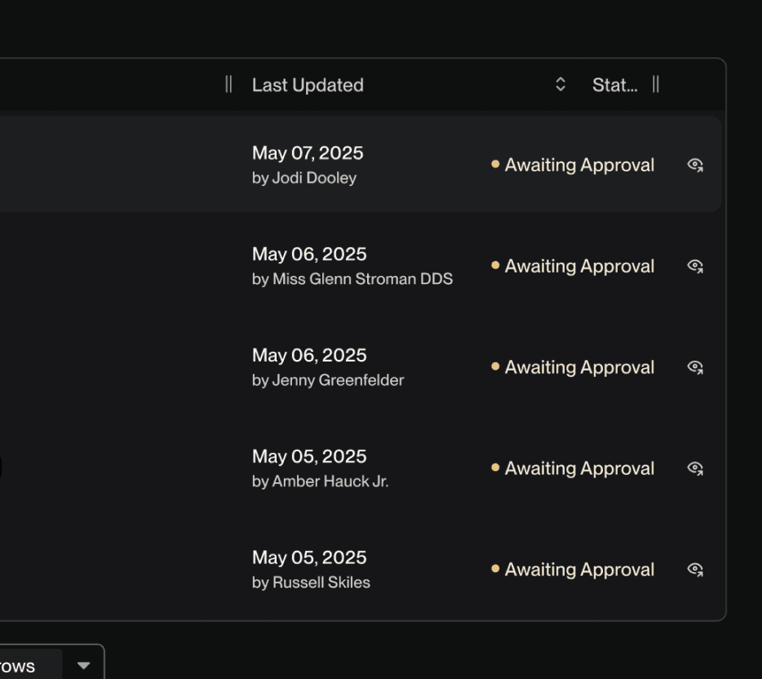762x679 pixels.
Task: Select the truncated Stat... column header
Action: [x=614, y=86]
